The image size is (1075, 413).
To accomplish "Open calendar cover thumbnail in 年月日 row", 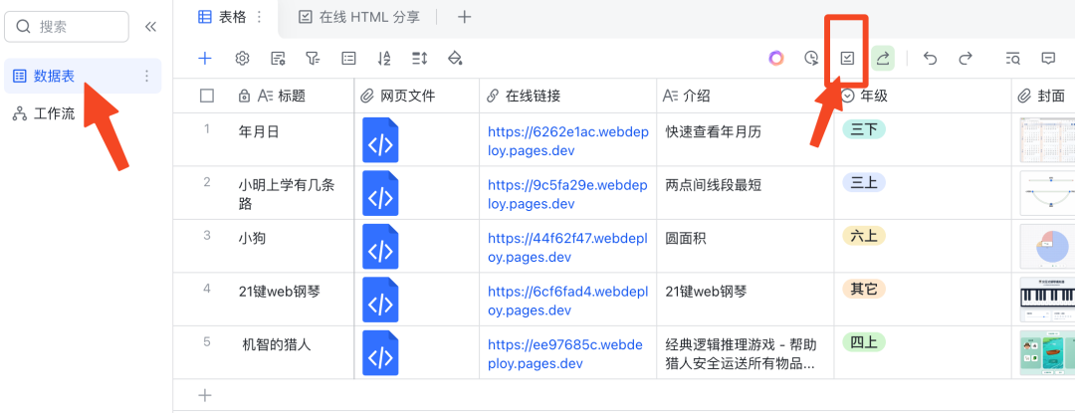I will point(1047,139).
